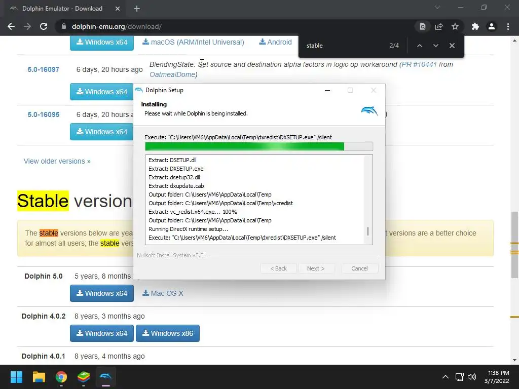The width and height of the screenshot is (519, 389).
Task: Download the Android build
Action: pyautogui.click(x=275, y=42)
